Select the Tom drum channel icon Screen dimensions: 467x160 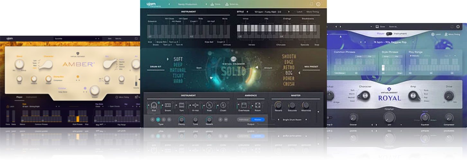point(181,105)
